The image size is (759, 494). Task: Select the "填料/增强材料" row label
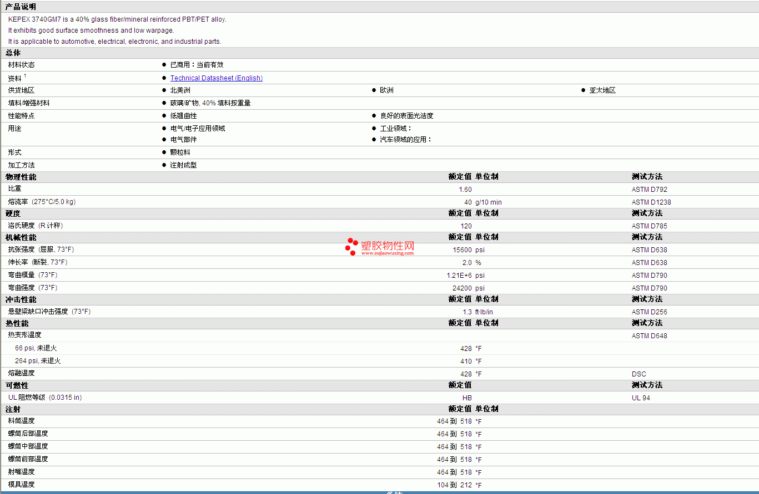(x=29, y=103)
